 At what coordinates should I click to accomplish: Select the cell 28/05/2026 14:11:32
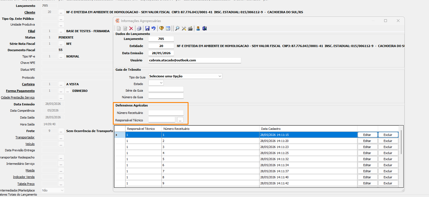point(308,159)
